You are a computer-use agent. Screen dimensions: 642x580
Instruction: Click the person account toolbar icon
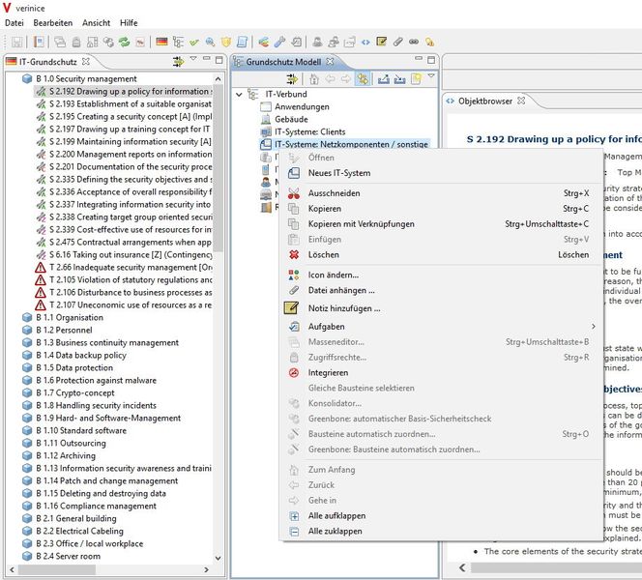(x=317, y=42)
